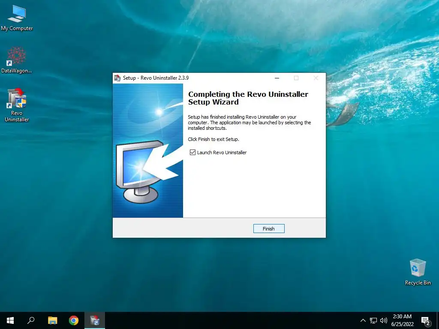
Task: Open taskbar search magnifier
Action: pos(31,320)
